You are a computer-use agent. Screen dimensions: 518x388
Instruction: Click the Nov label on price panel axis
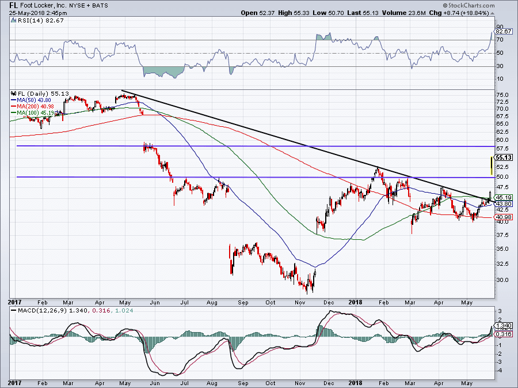click(300, 302)
